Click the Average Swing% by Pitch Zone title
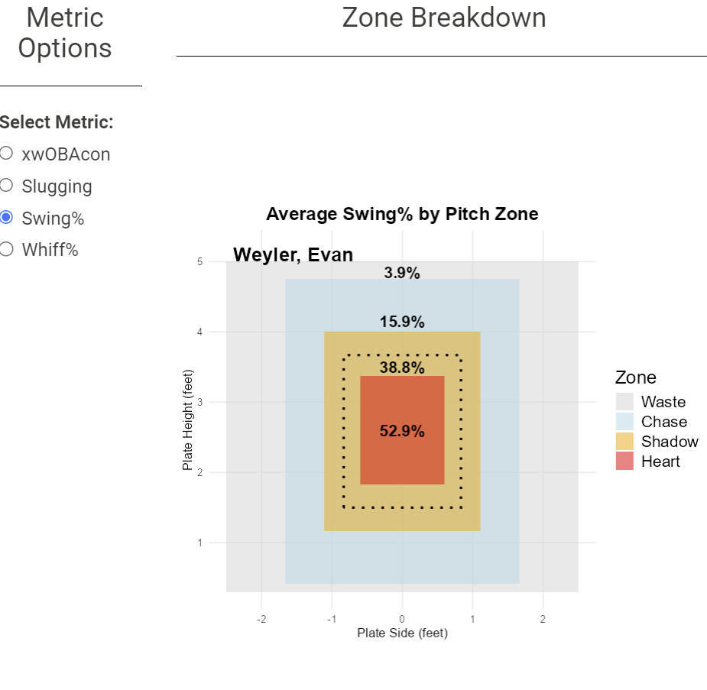 coord(402,214)
